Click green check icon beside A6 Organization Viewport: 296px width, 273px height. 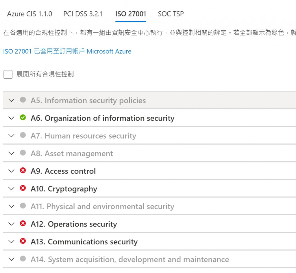tap(23, 118)
